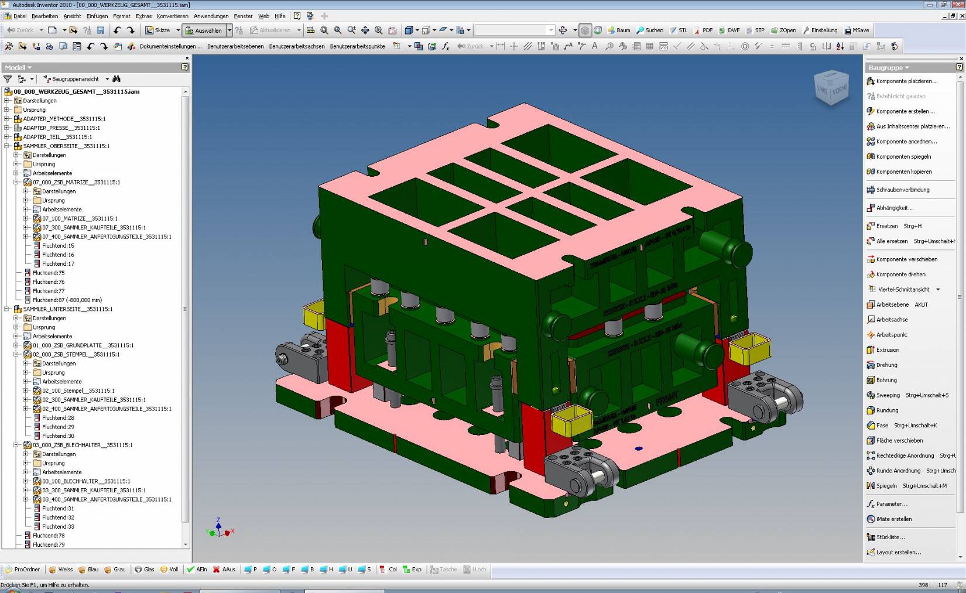Launch ZOpen from the toolbar

pos(783,30)
